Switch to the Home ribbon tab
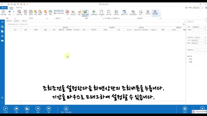 point(11,8)
